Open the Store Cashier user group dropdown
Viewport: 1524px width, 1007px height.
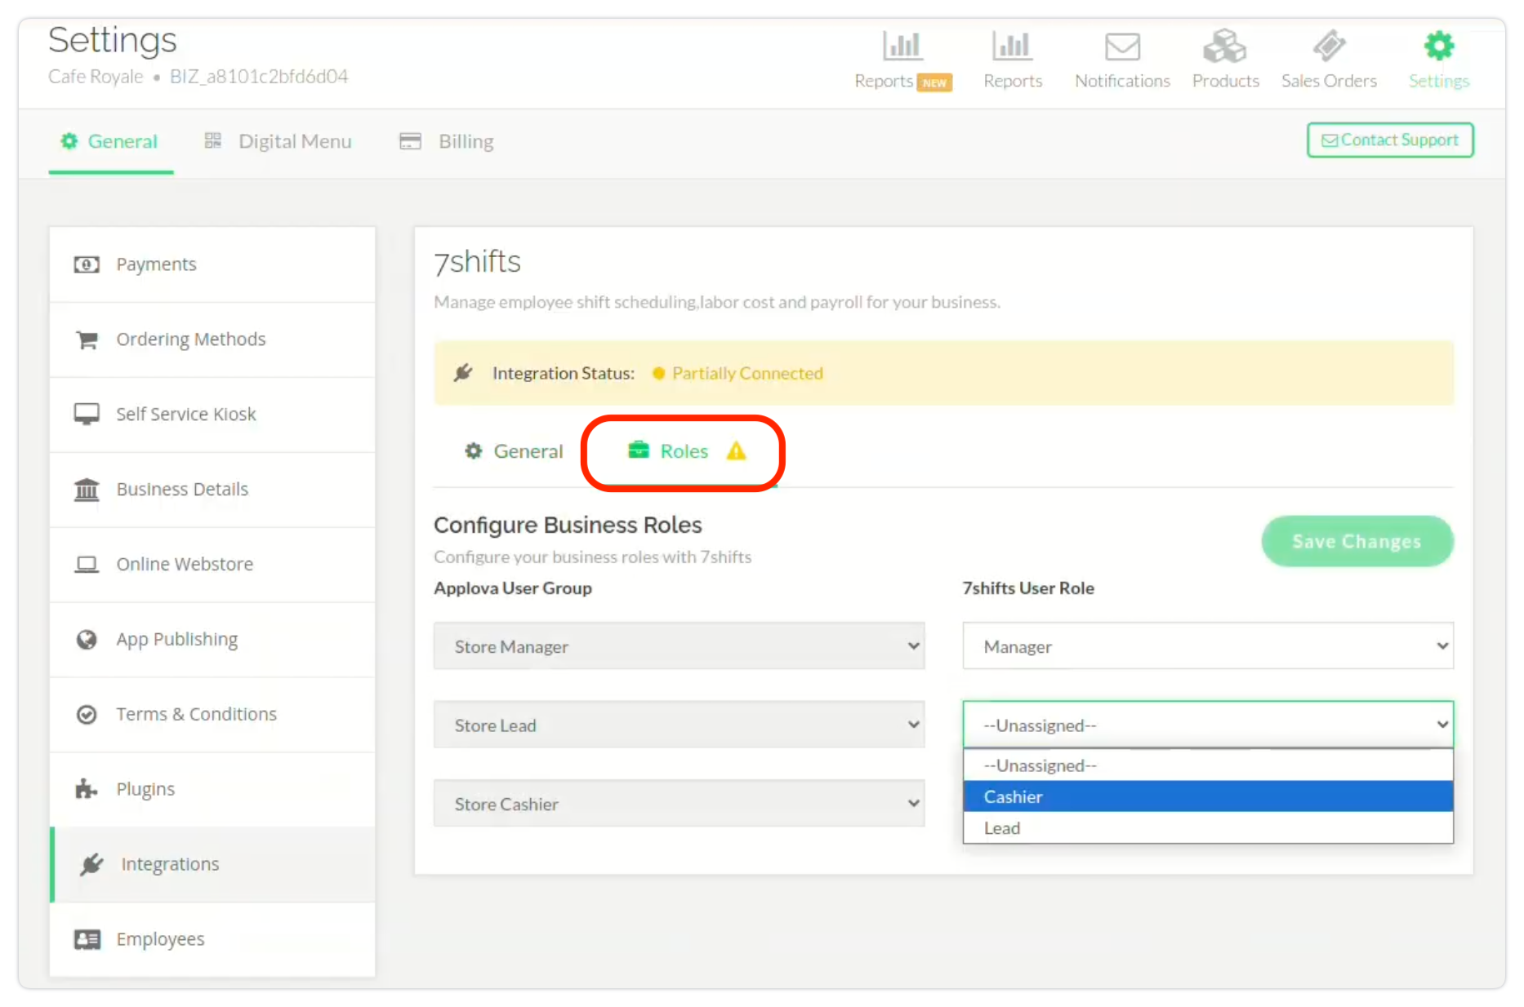[x=680, y=803]
